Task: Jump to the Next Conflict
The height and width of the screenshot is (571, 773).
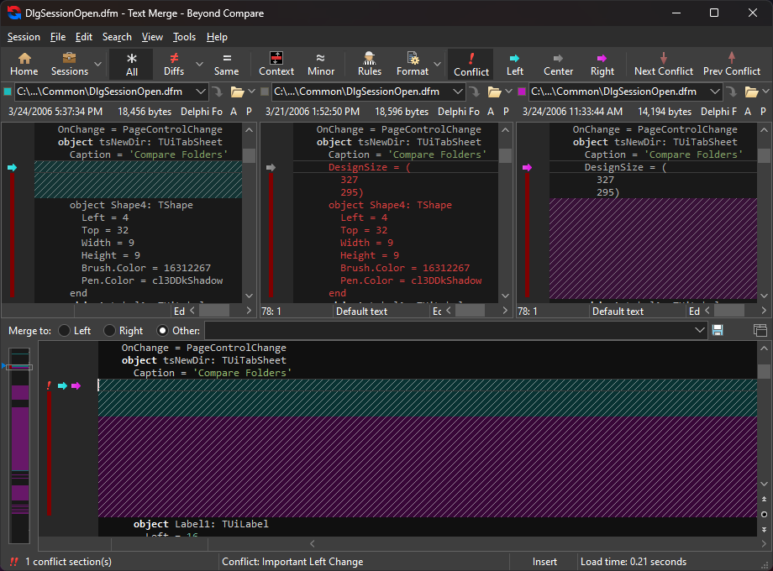Action: pyautogui.click(x=663, y=64)
